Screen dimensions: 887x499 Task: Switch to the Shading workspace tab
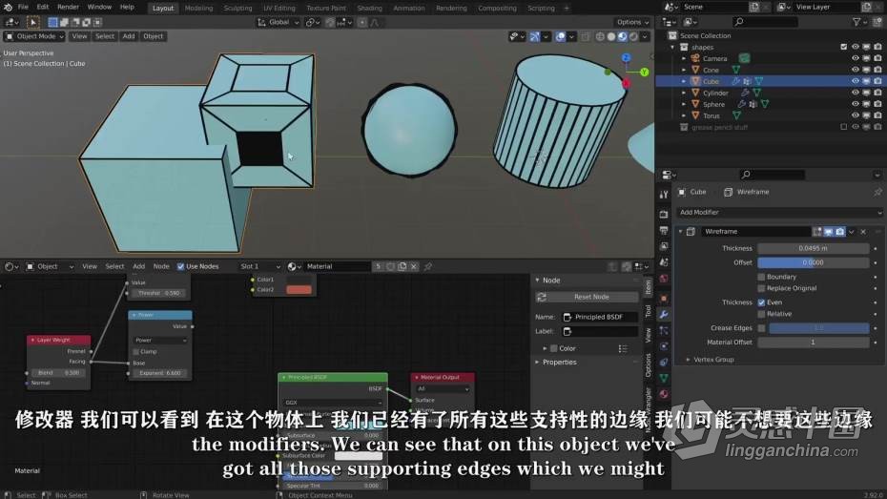pos(369,8)
